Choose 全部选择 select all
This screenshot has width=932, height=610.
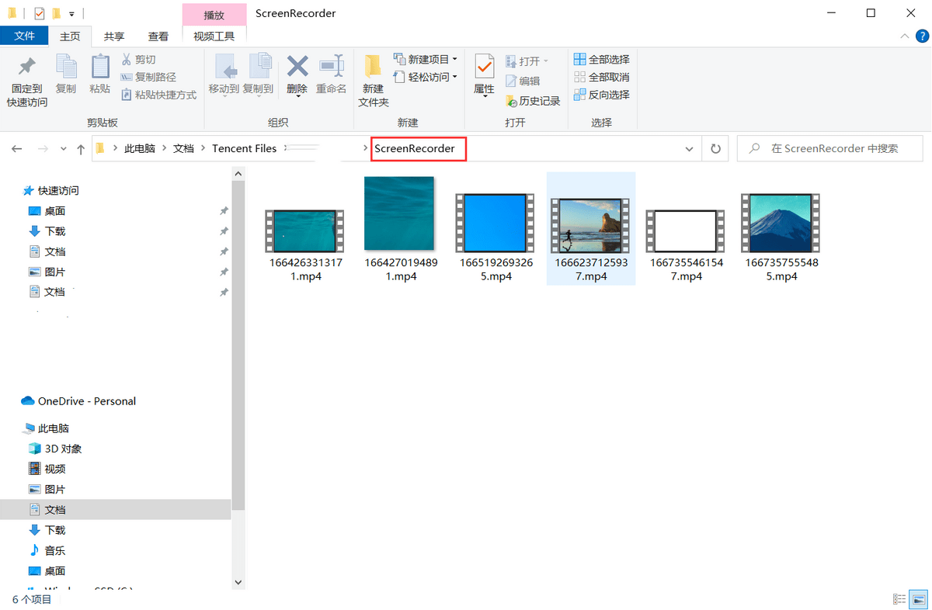point(602,60)
